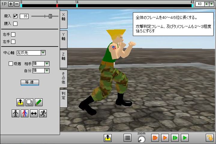This screenshot has height=144, width=216.
Task: Select the running figure icon
Action: 43,113
